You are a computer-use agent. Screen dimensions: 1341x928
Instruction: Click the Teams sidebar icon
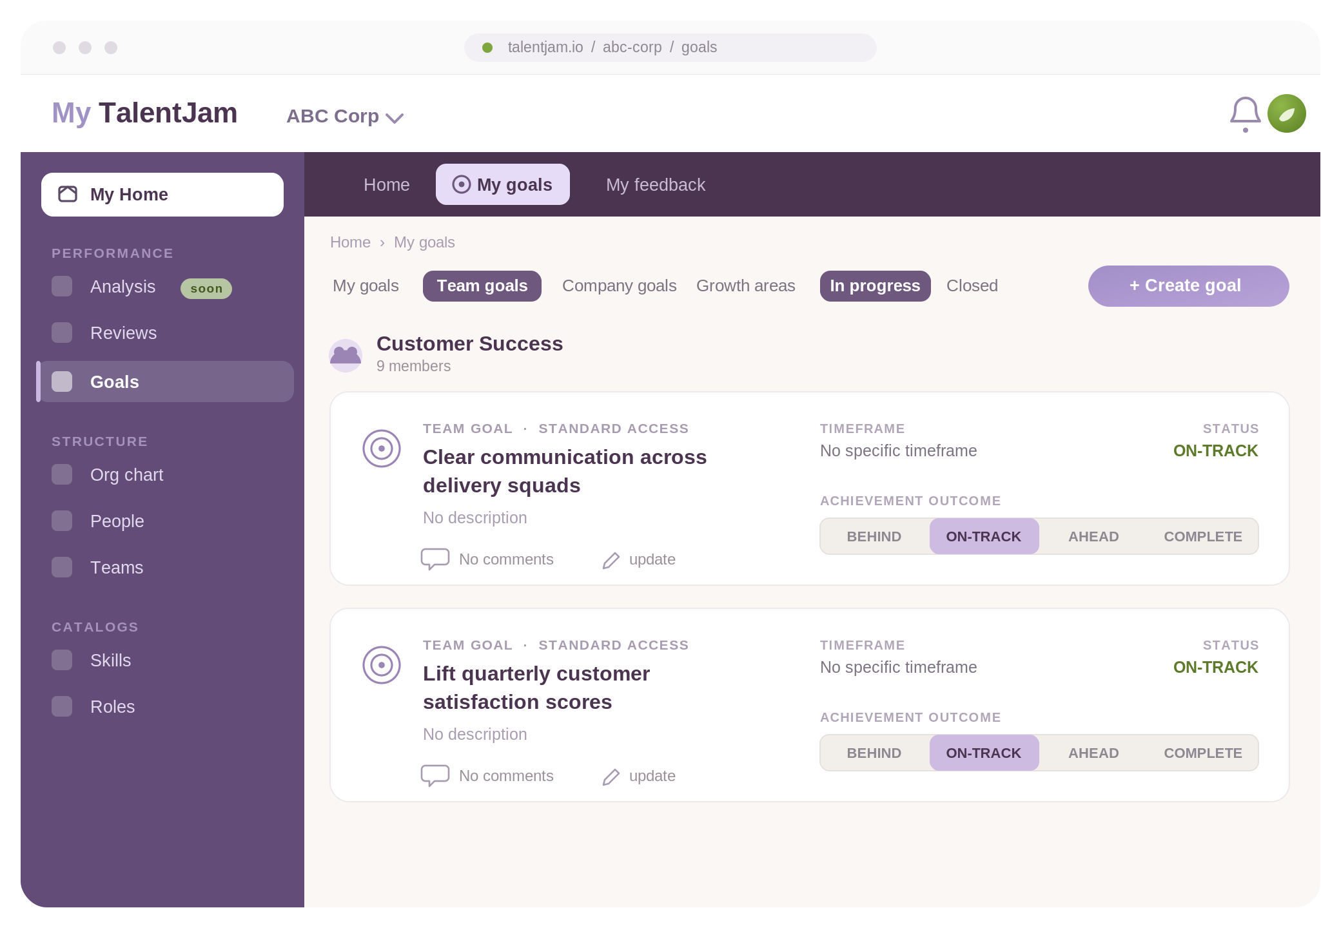point(62,567)
